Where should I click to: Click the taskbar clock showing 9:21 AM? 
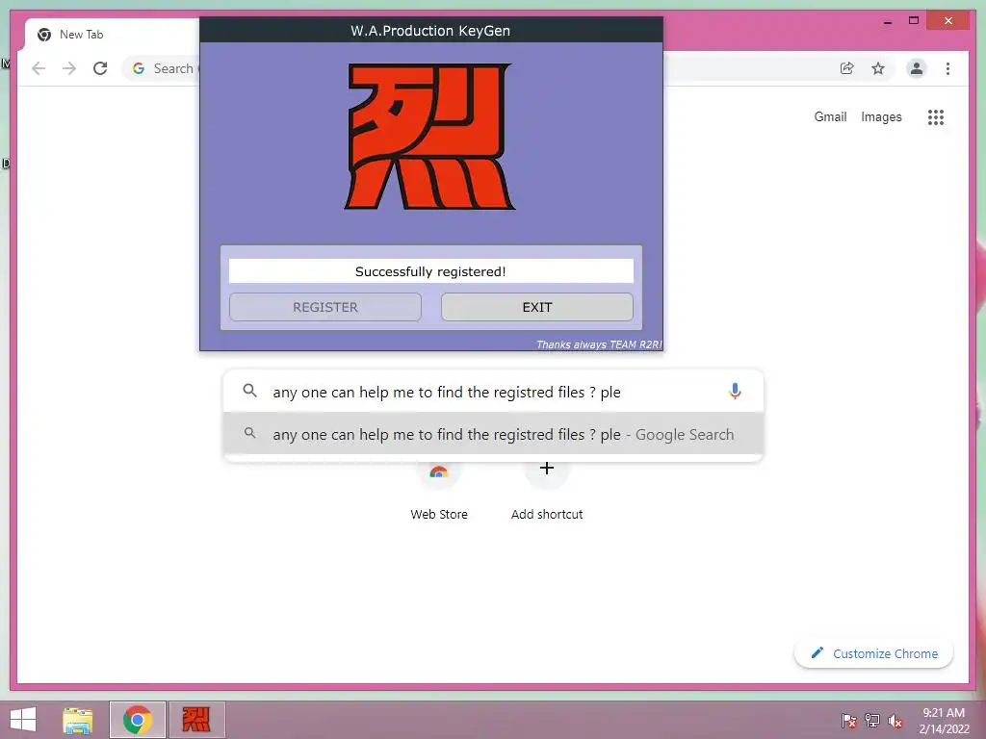pyautogui.click(x=944, y=720)
